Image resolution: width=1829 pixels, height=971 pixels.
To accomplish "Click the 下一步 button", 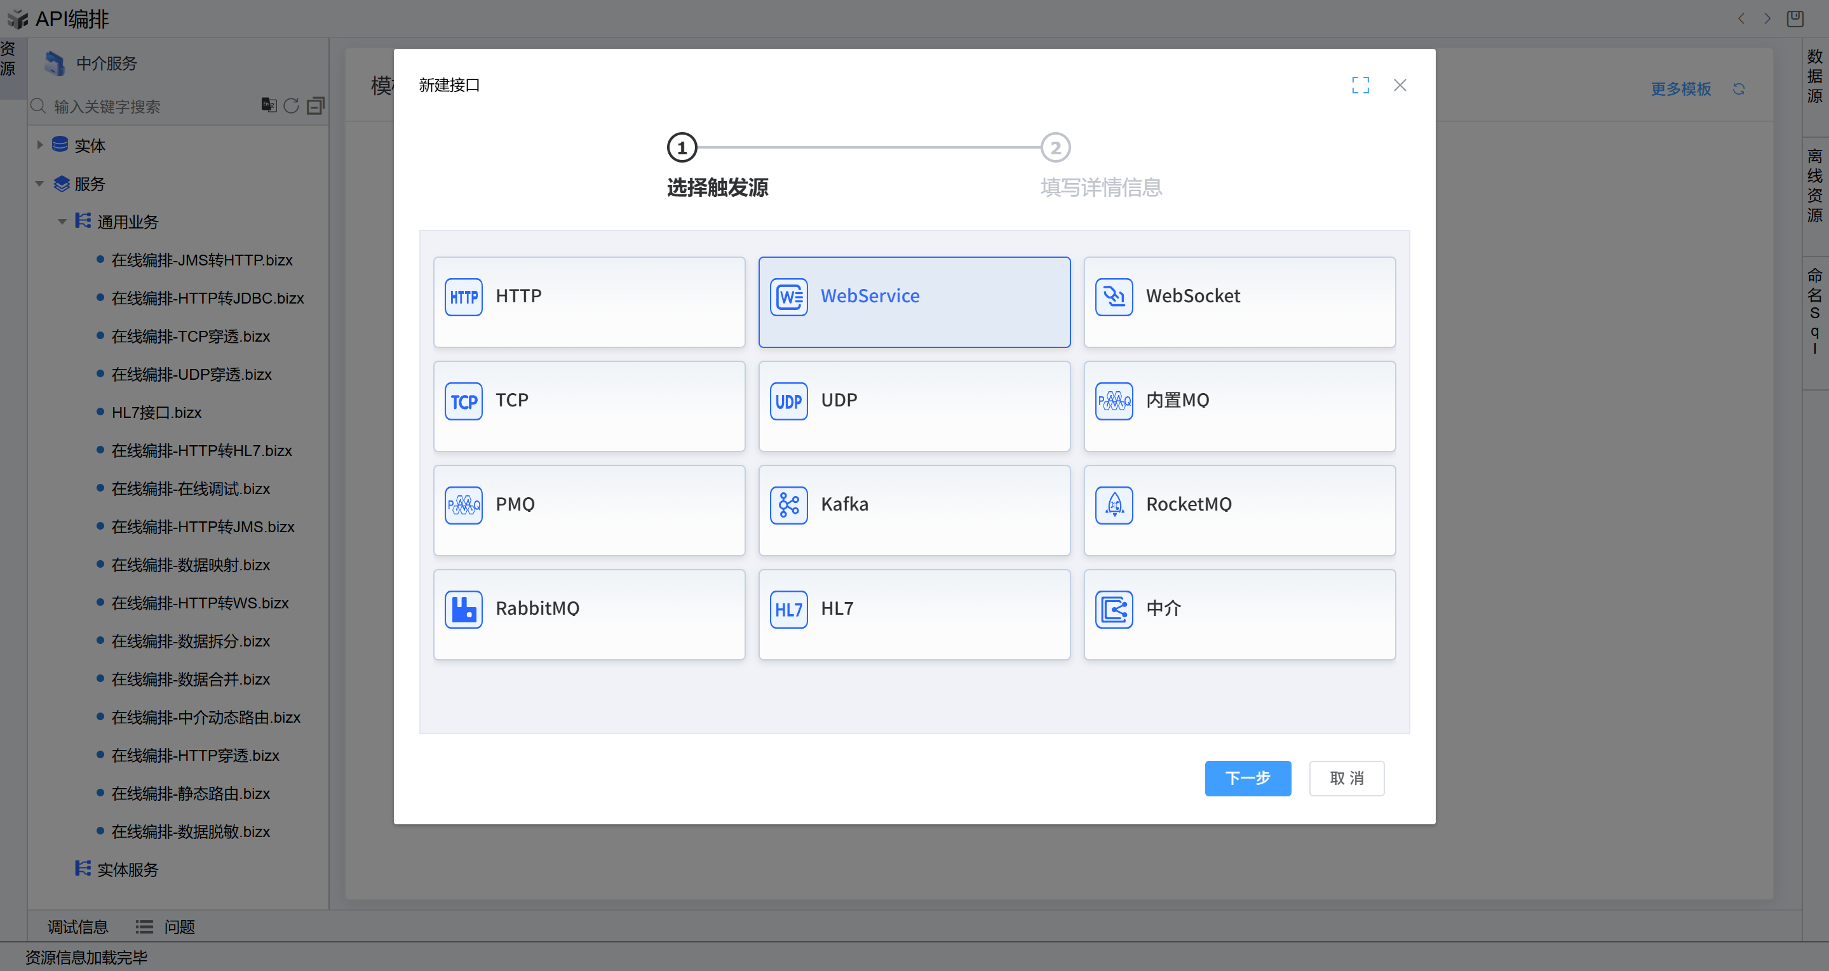I will pyautogui.click(x=1247, y=778).
